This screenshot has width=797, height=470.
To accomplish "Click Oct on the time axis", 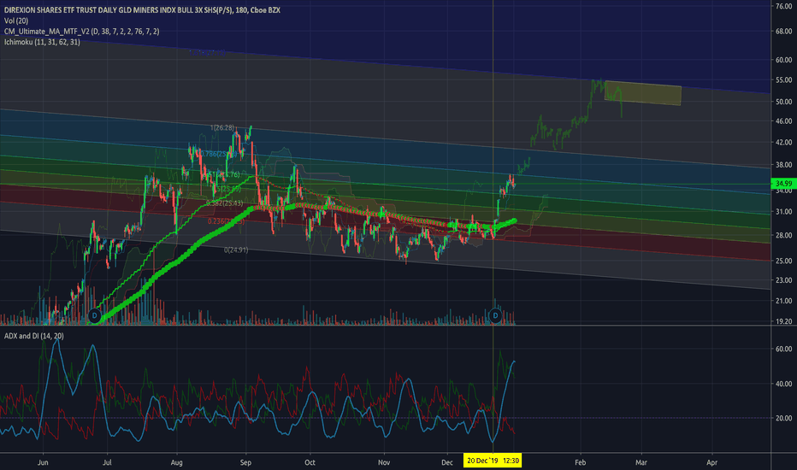I will point(310,462).
